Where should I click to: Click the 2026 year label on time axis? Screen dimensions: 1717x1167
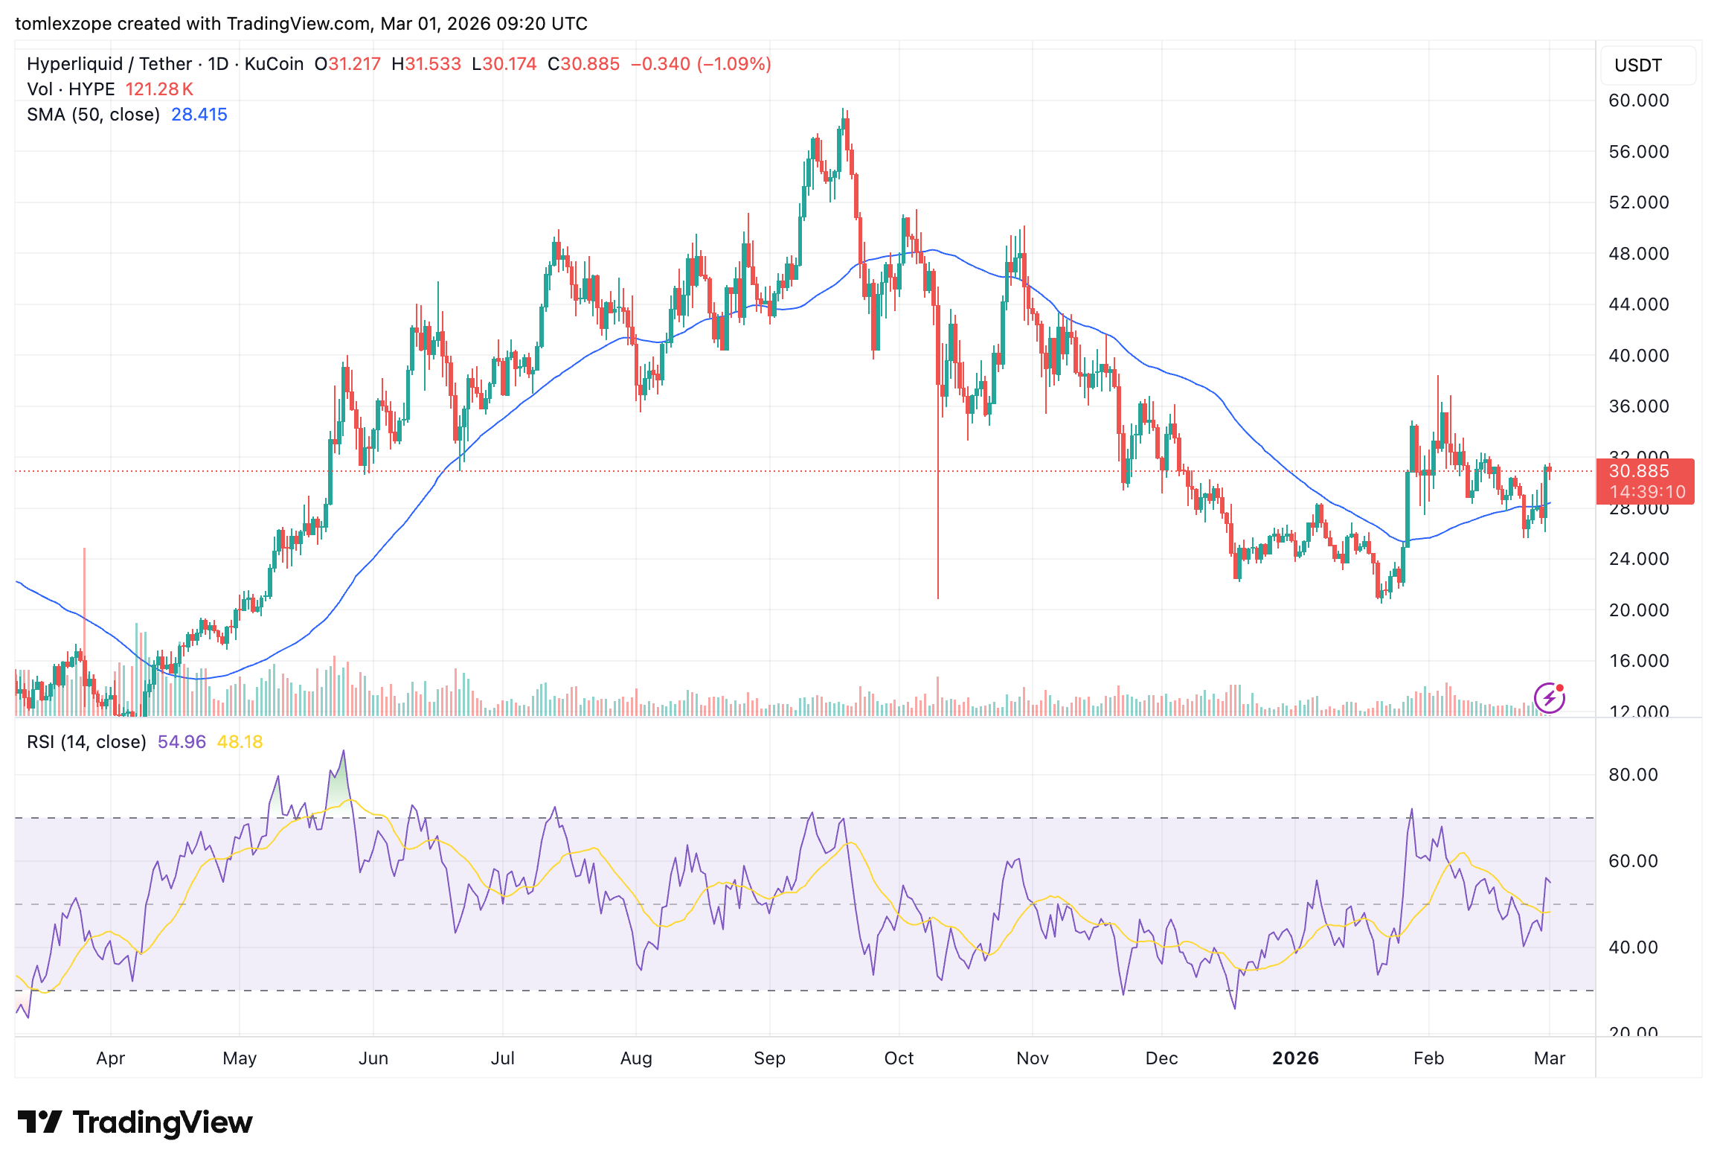click(1295, 1058)
